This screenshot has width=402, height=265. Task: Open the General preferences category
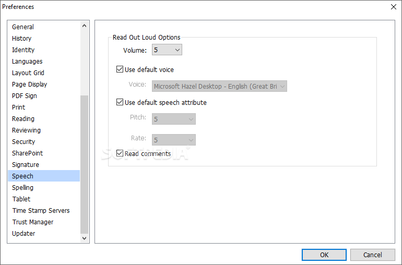[44, 27]
